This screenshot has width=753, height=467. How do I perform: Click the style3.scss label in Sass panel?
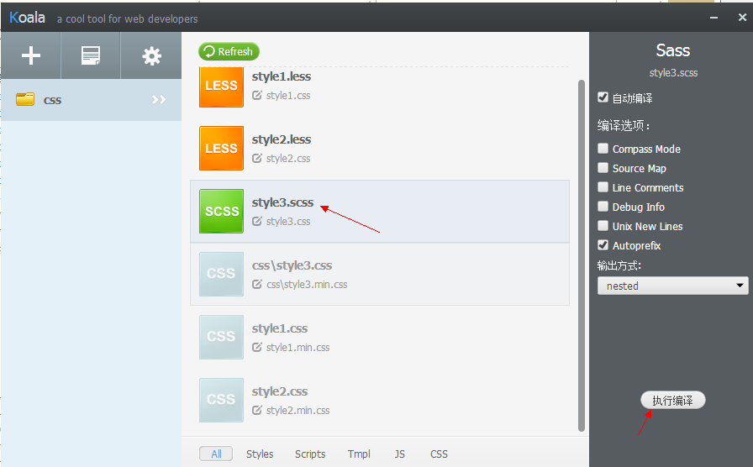(x=673, y=73)
